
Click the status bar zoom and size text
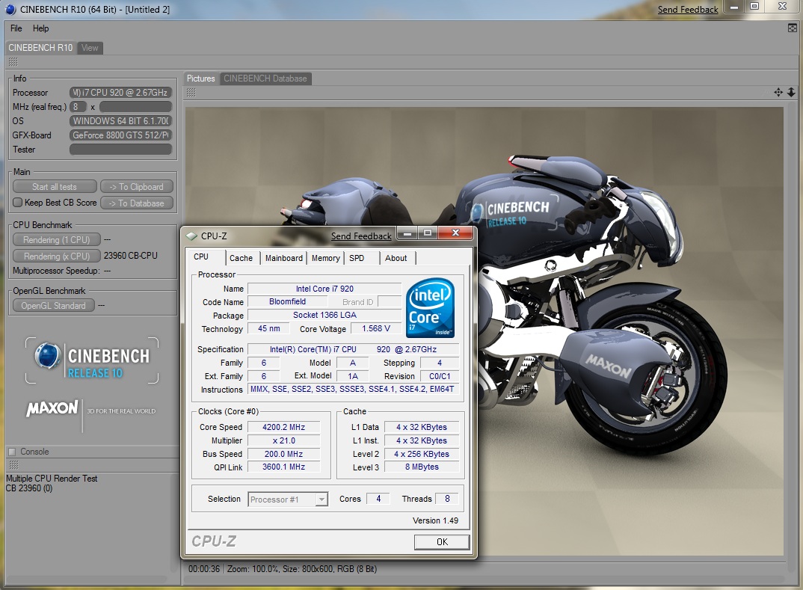tap(302, 569)
